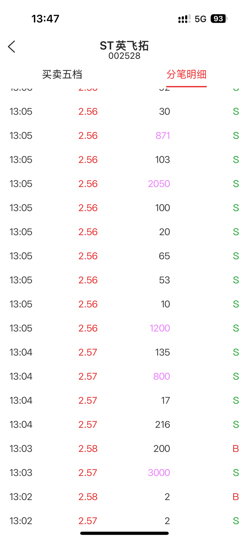Tap the back arrow icon
Image resolution: width=249 pixels, height=540 pixels.
coord(12,47)
